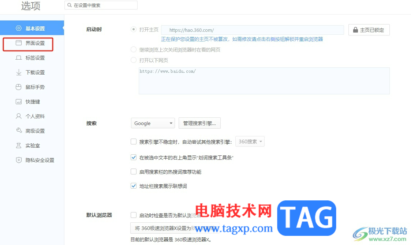Click the 目前的默认浏览器是 status text
Screen dimensions: 411x245
[x=171, y=240]
